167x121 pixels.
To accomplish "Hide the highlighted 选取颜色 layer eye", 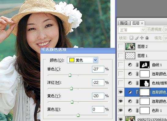I will tap(121, 92).
